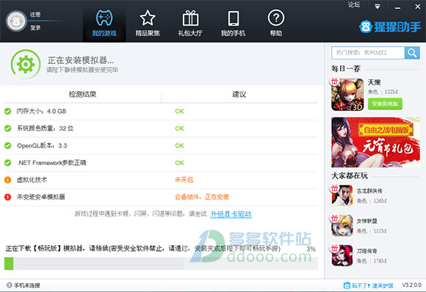Click the 安装到电脑 button

click(385, 104)
